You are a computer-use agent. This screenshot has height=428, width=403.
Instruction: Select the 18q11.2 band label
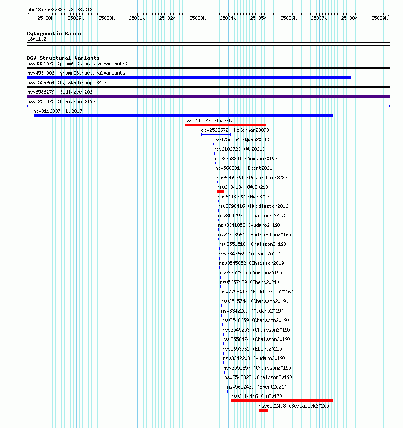coord(37,39)
